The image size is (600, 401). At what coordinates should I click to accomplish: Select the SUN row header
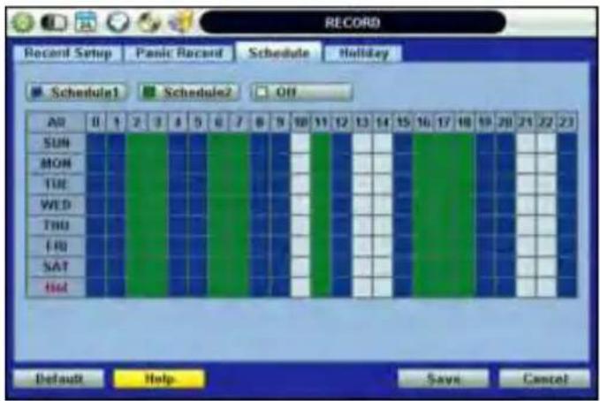click(x=56, y=143)
